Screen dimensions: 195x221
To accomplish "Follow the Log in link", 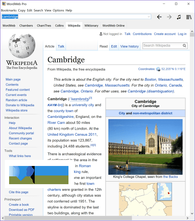I will tap(182, 34).
